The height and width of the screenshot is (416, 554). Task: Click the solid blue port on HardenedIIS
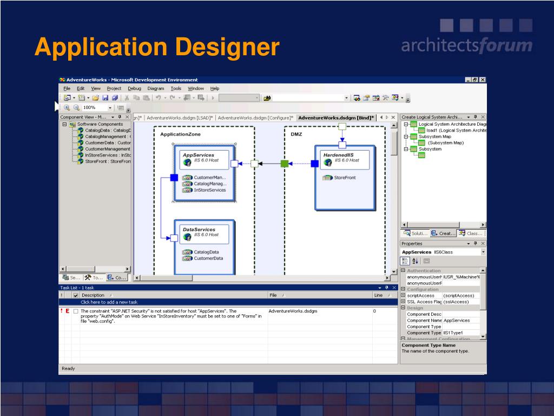tap(314, 164)
